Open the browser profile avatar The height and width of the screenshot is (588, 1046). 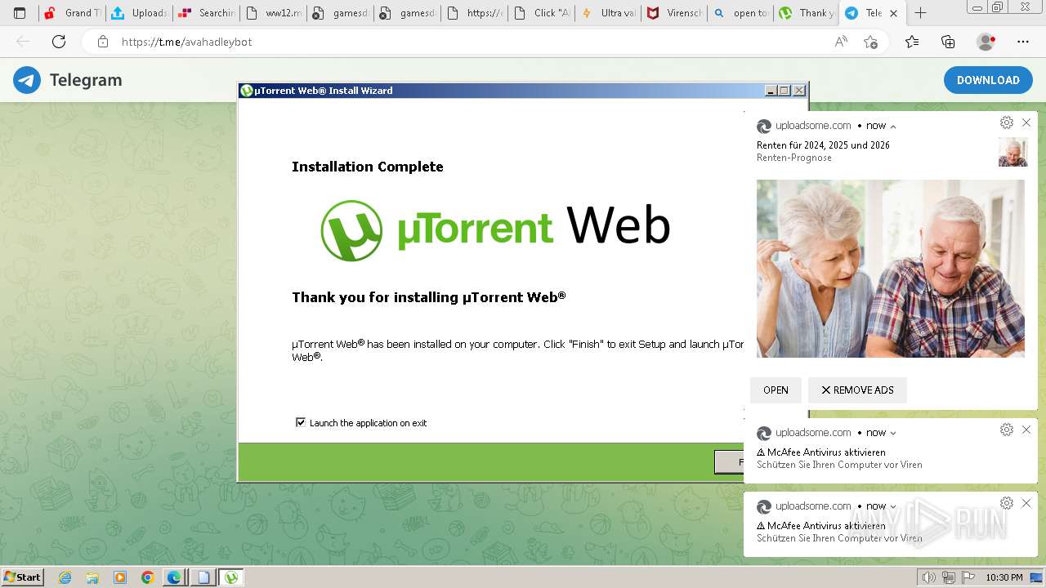pyautogui.click(x=986, y=42)
